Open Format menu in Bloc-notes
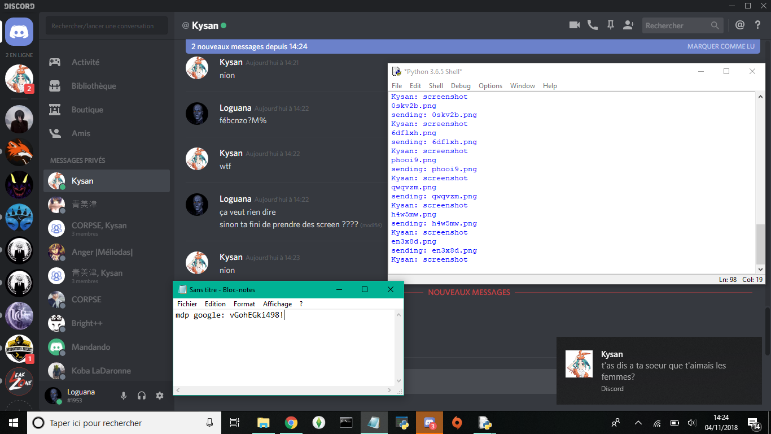 click(x=244, y=304)
